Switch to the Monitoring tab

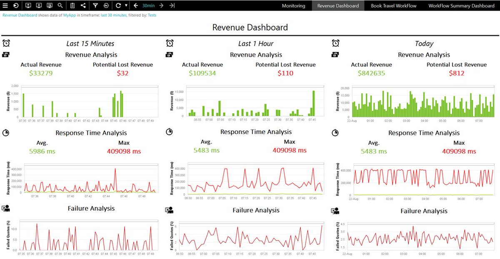coord(293,6)
